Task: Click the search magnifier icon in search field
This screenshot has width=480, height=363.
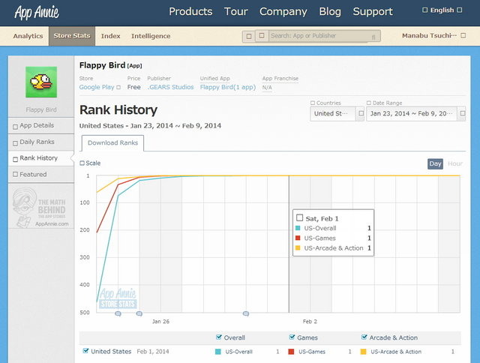Action: pyautogui.click(x=373, y=37)
